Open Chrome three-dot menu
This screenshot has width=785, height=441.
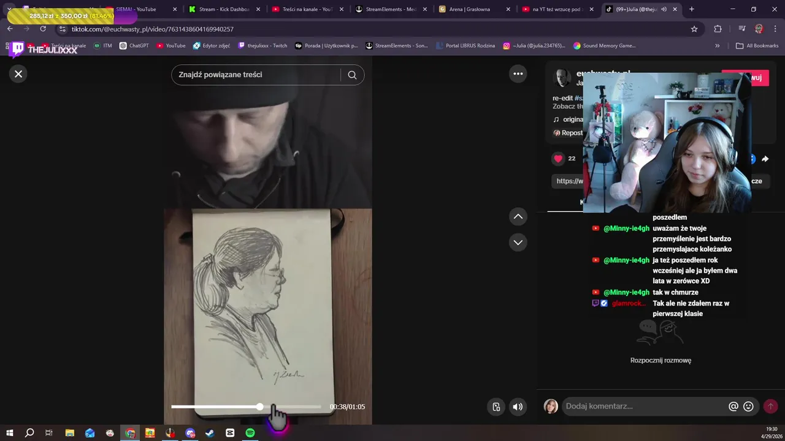click(x=775, y=29)
